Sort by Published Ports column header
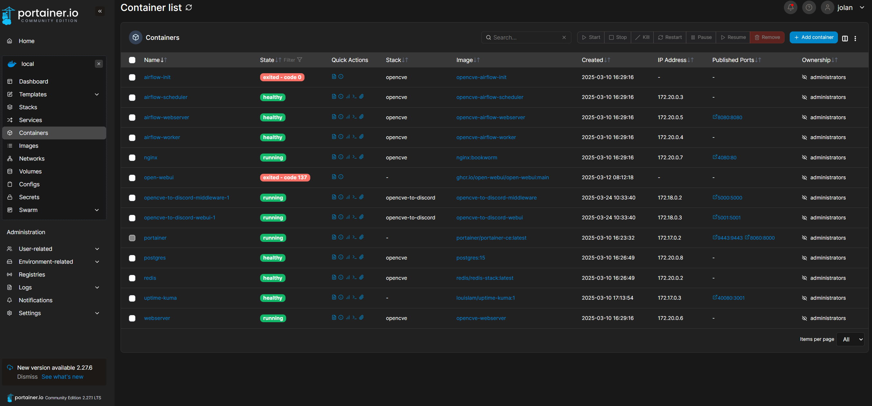Viewport: 872px width, 406px height. coord(736,60)
